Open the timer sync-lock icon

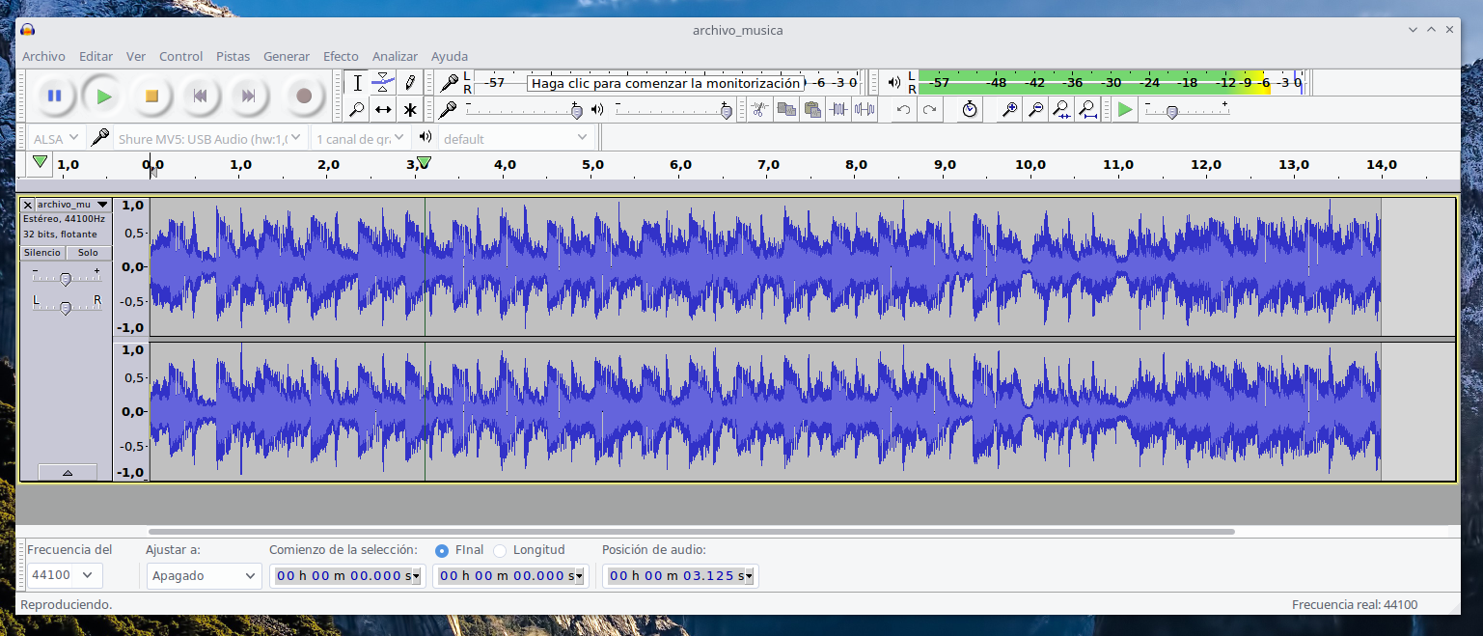click(x=970, y=110)
